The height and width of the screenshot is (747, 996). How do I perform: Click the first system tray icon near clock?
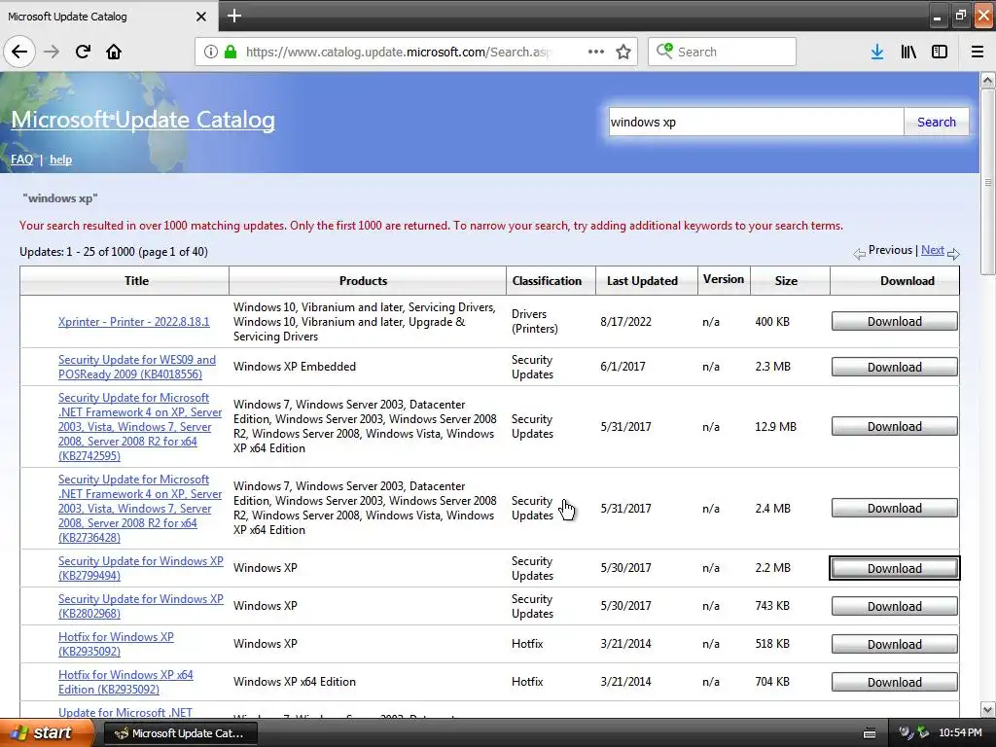pos(906,733)
